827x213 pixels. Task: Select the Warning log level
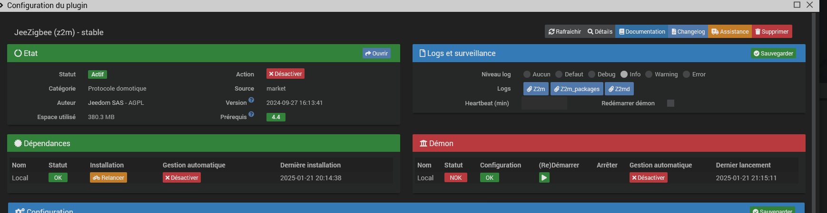[x=649, y=74]
